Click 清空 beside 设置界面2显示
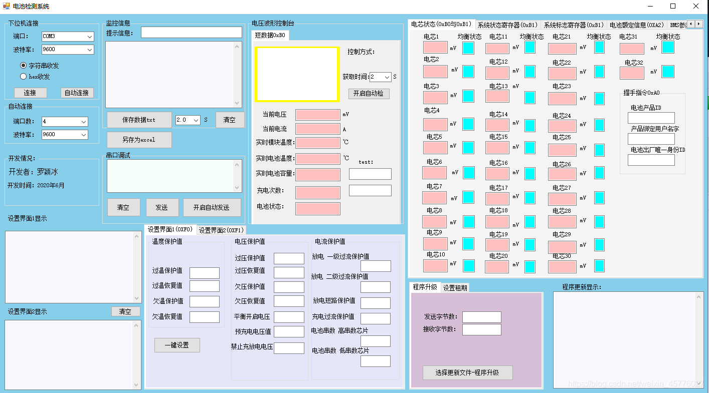The width and height of the screenshot is (709, 393). coord(125,311)
